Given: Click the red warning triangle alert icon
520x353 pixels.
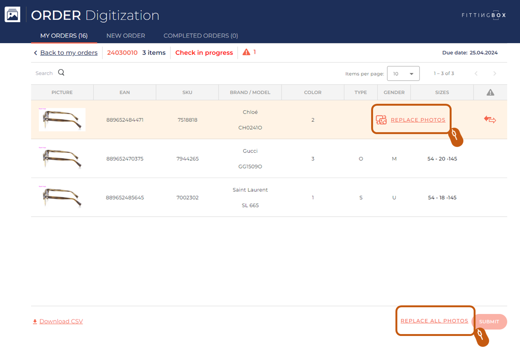Looking at the screenshot, I should [246, 52].
